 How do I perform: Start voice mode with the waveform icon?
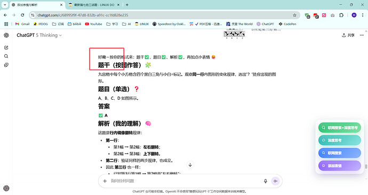(276, 181)
